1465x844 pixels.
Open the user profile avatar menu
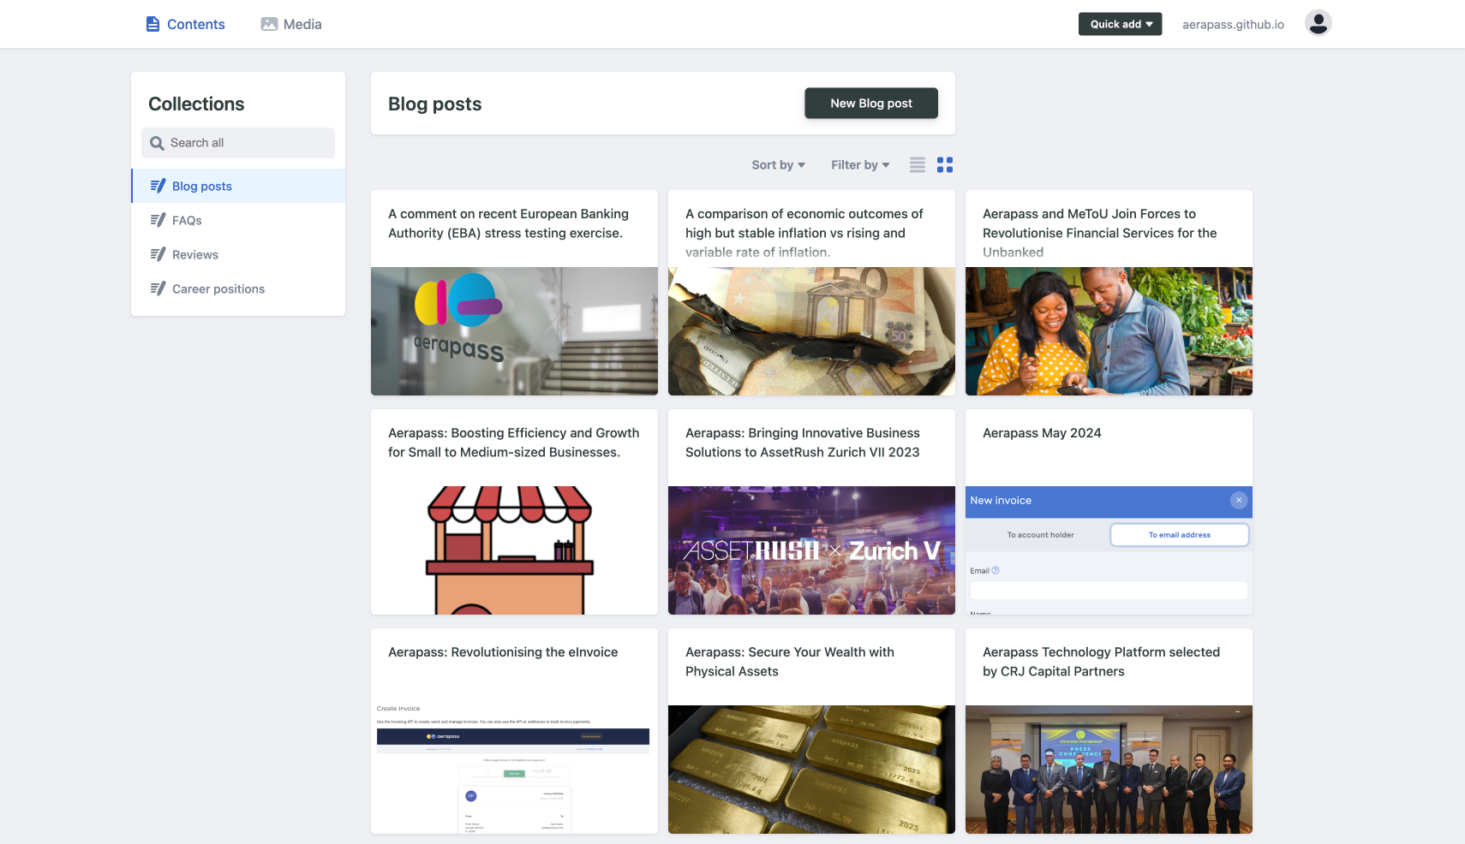click(x=1318, y=23)
